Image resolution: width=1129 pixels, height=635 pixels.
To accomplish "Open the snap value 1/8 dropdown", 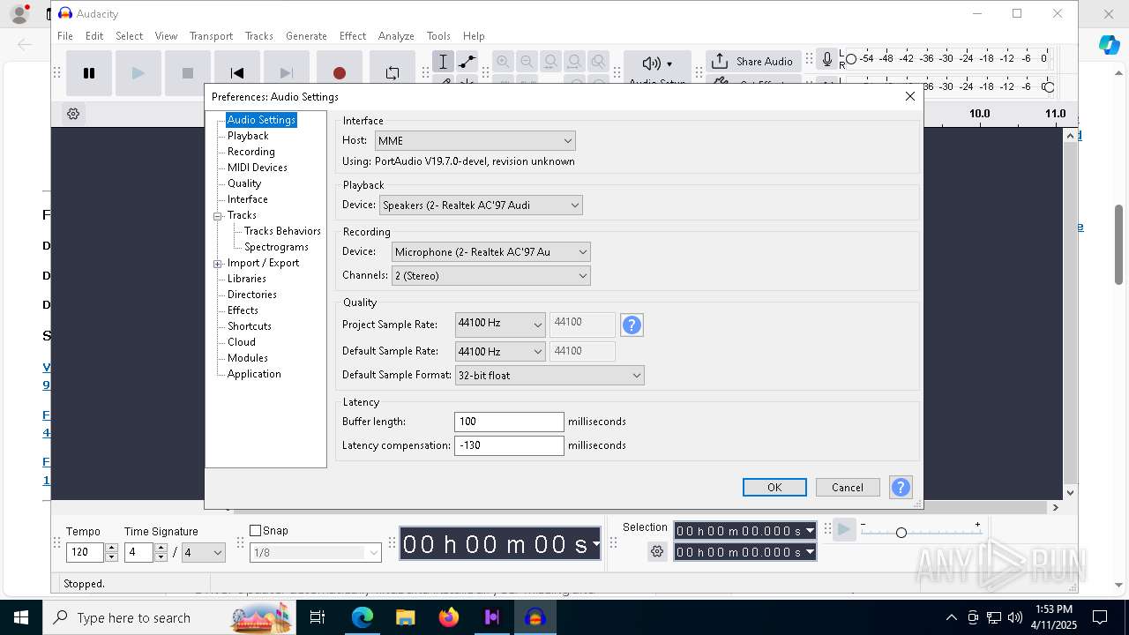I will 316,553.
